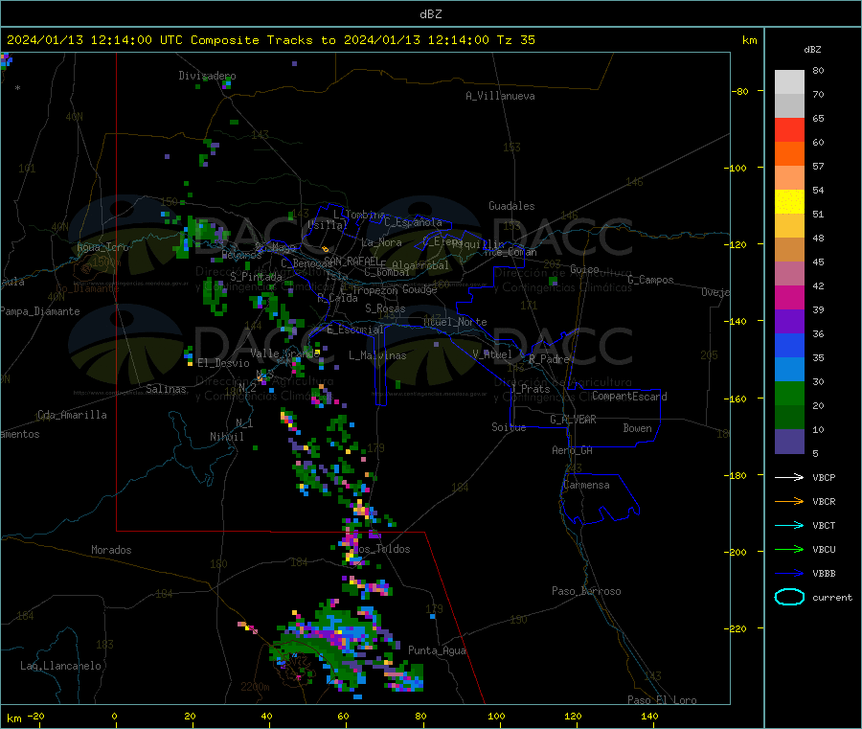Click the 'Paso_Barroso' map label
862x729 pixels.
[x=586, y=591]
